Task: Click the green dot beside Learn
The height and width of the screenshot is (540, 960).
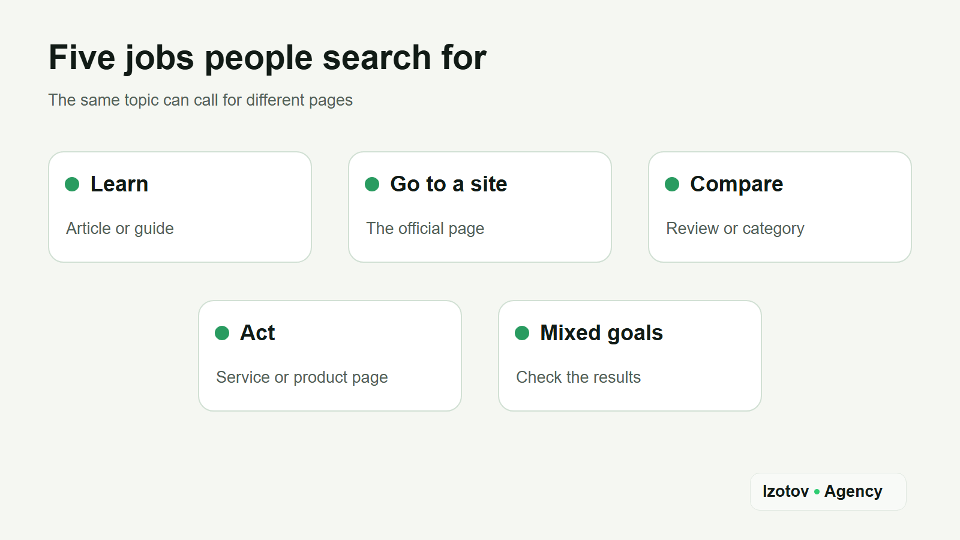Action: coord(72,184)
